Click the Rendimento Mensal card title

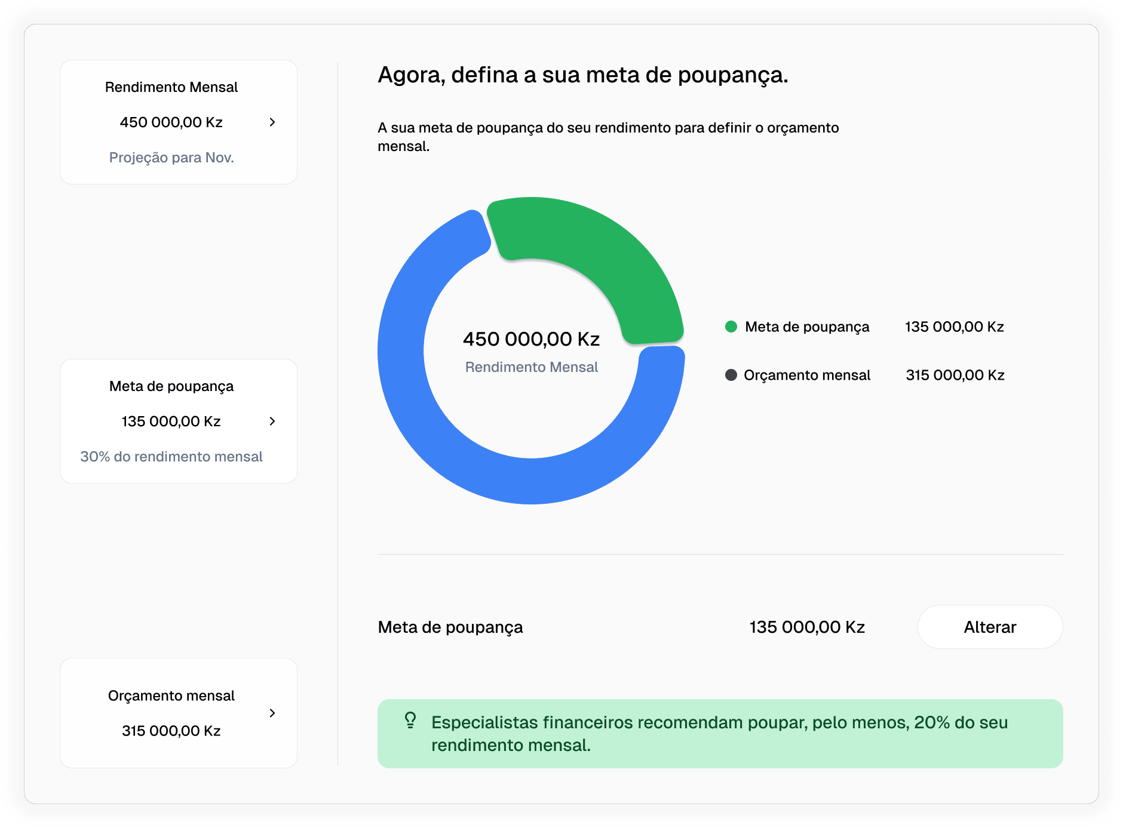[171, 87]
